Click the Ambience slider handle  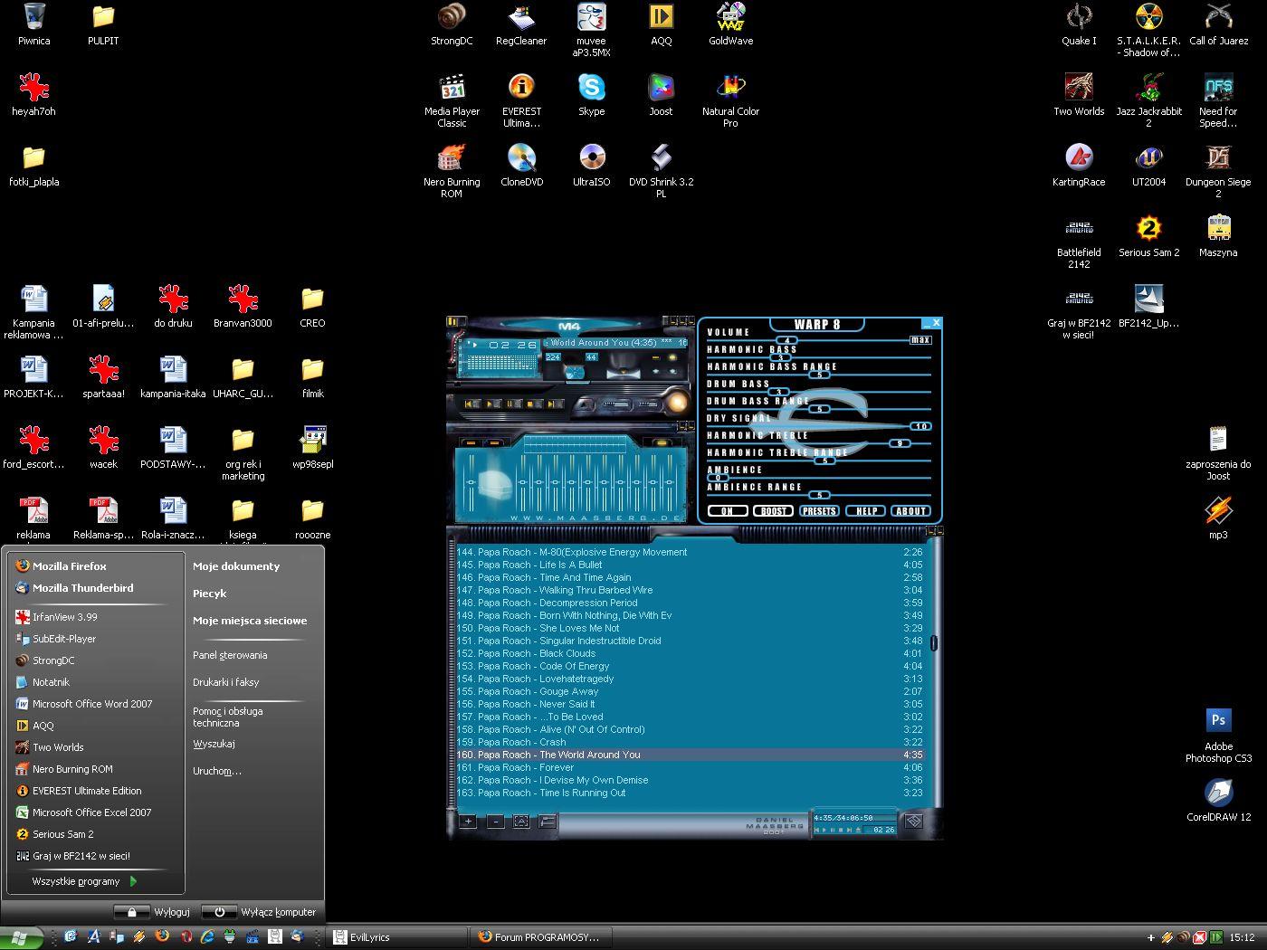[718, 478]
